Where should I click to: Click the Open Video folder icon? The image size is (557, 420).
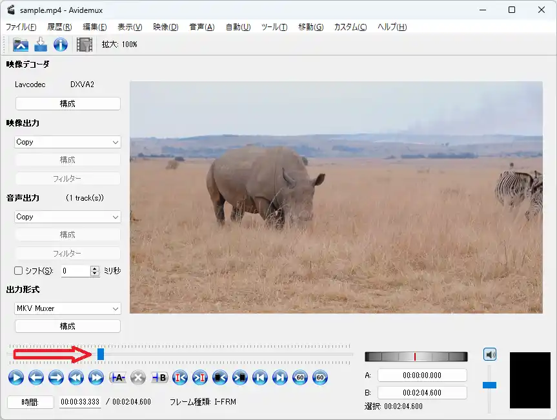pyautogui.click(x=21, y=45)
